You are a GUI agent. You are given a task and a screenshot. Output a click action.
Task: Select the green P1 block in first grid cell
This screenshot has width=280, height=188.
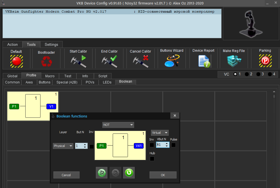[14, 107]
